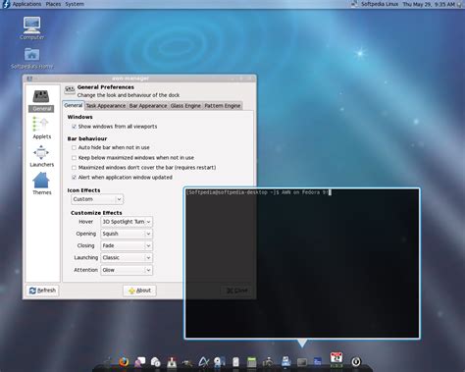
Task: Open the Closing effect dropdown showing Fade
Action: 127,245
